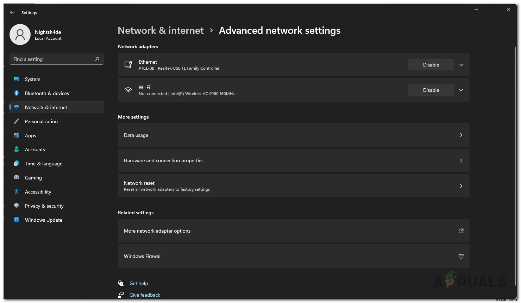The image size is (521, 303).
Task: Open Bluetooth & devices via its icon
Action: (x=17, y=93)
